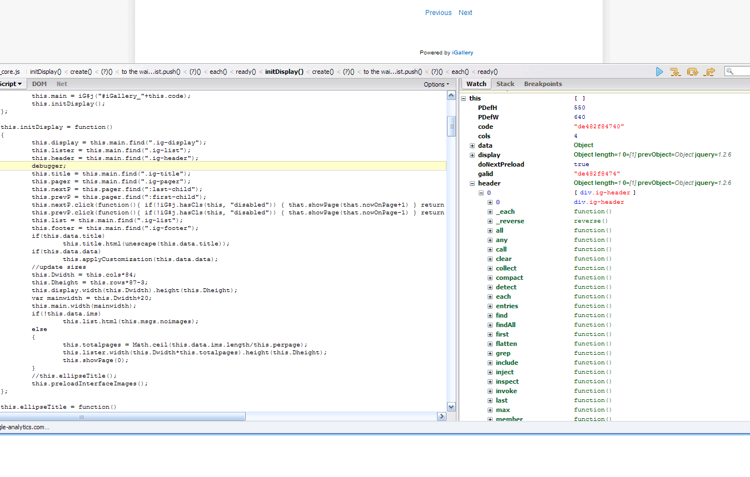Switch to the Stack tab

point(505,84)
